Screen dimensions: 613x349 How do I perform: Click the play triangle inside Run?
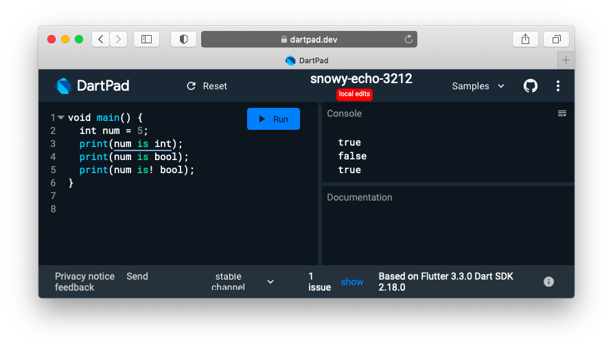262,119
